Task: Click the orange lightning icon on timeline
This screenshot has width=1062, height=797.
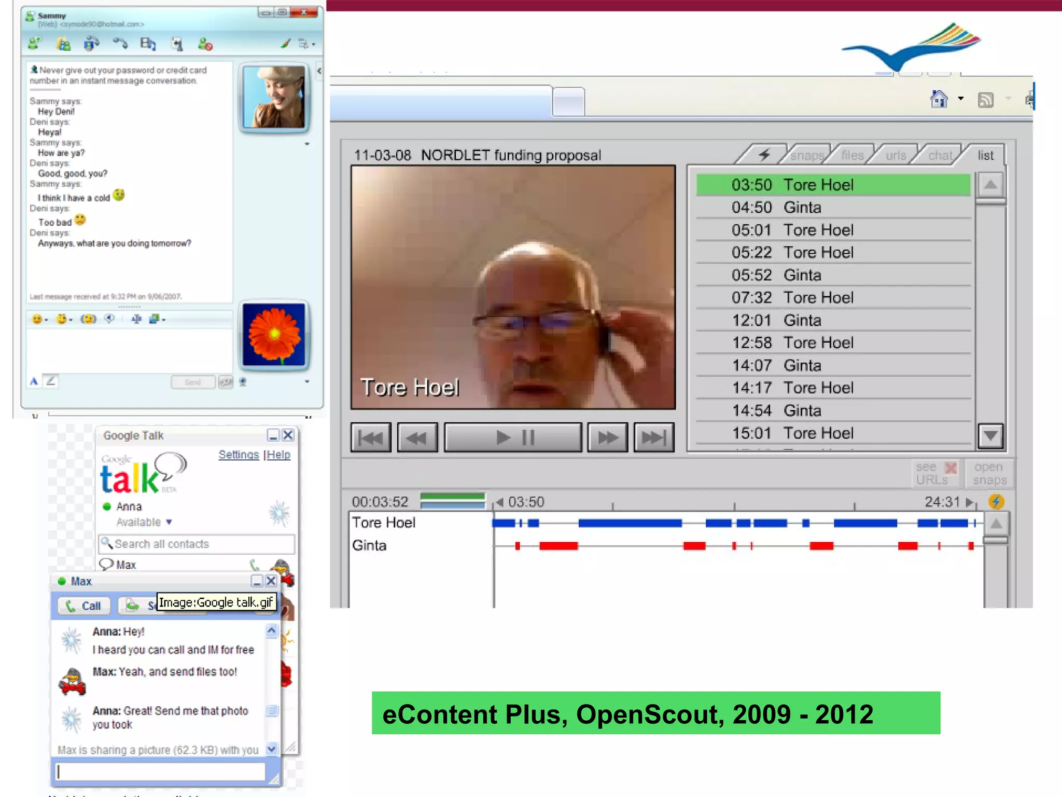Action: (996, 502)
